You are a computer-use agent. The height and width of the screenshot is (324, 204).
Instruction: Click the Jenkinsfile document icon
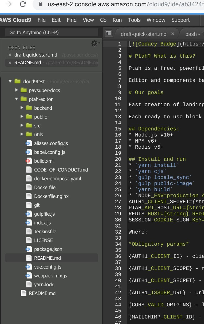coord(29,231)
